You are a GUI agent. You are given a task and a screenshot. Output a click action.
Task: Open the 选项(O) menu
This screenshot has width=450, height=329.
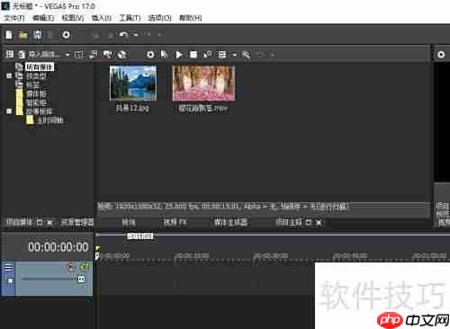click(x=160, y=18)
